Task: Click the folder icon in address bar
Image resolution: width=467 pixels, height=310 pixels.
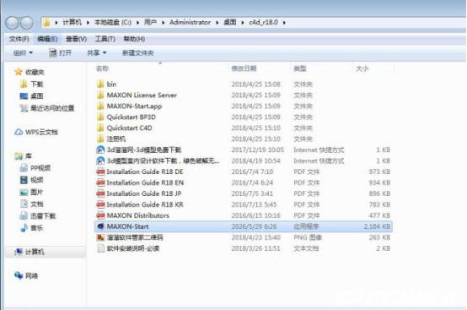Action: coord(46,22)
